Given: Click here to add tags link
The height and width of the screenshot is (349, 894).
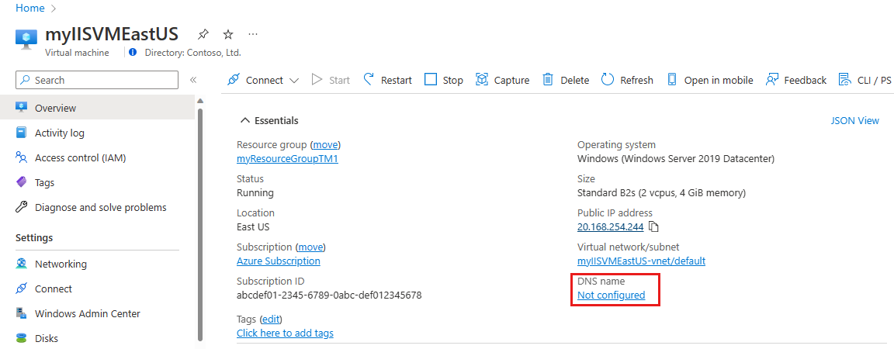Looking at the screenshot, I should (285, 333).
